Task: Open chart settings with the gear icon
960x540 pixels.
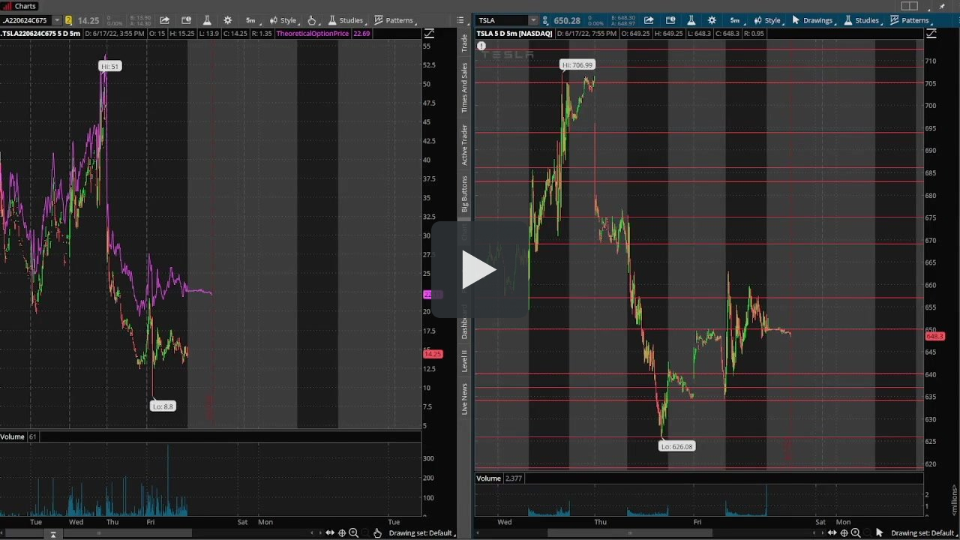Action: coord(227,20)
